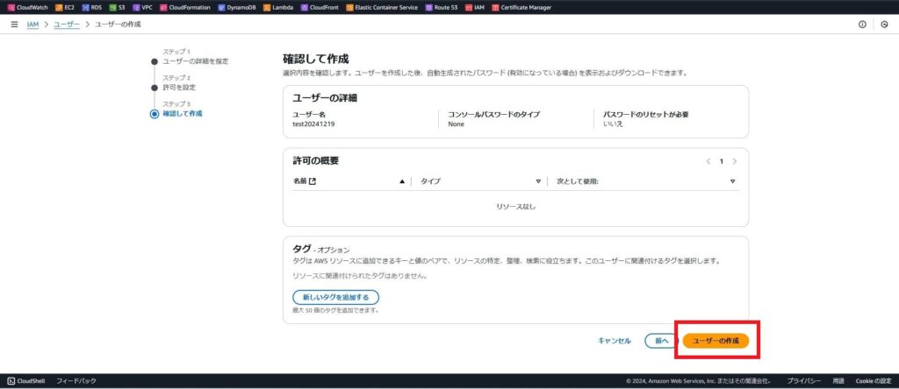Click the info icon at top right
The image size is (899, 389).
pos(863,24)
